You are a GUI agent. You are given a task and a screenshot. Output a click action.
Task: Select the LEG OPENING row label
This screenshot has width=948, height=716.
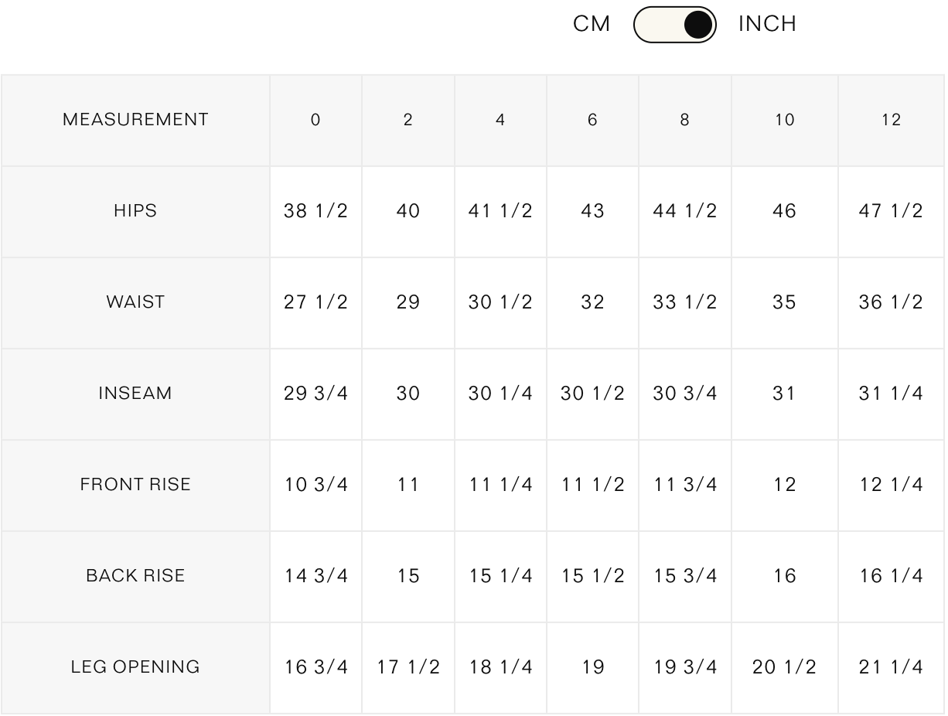pyautogui.click(x=135, y=667)
